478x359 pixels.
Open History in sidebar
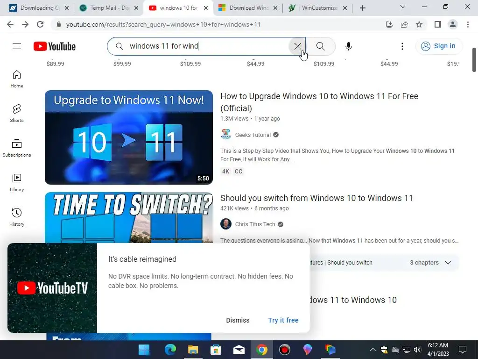pos(17,217)
